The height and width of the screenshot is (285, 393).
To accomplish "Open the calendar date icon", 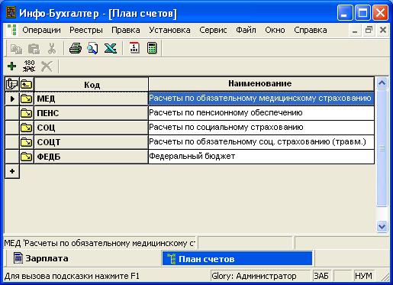I will [134, 48].
